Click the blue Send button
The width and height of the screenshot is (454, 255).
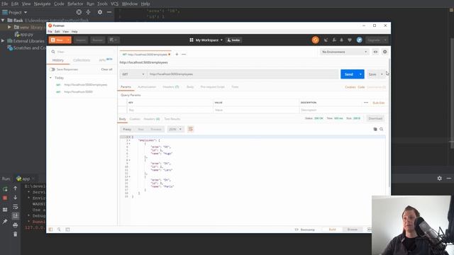tap(349, 74)
